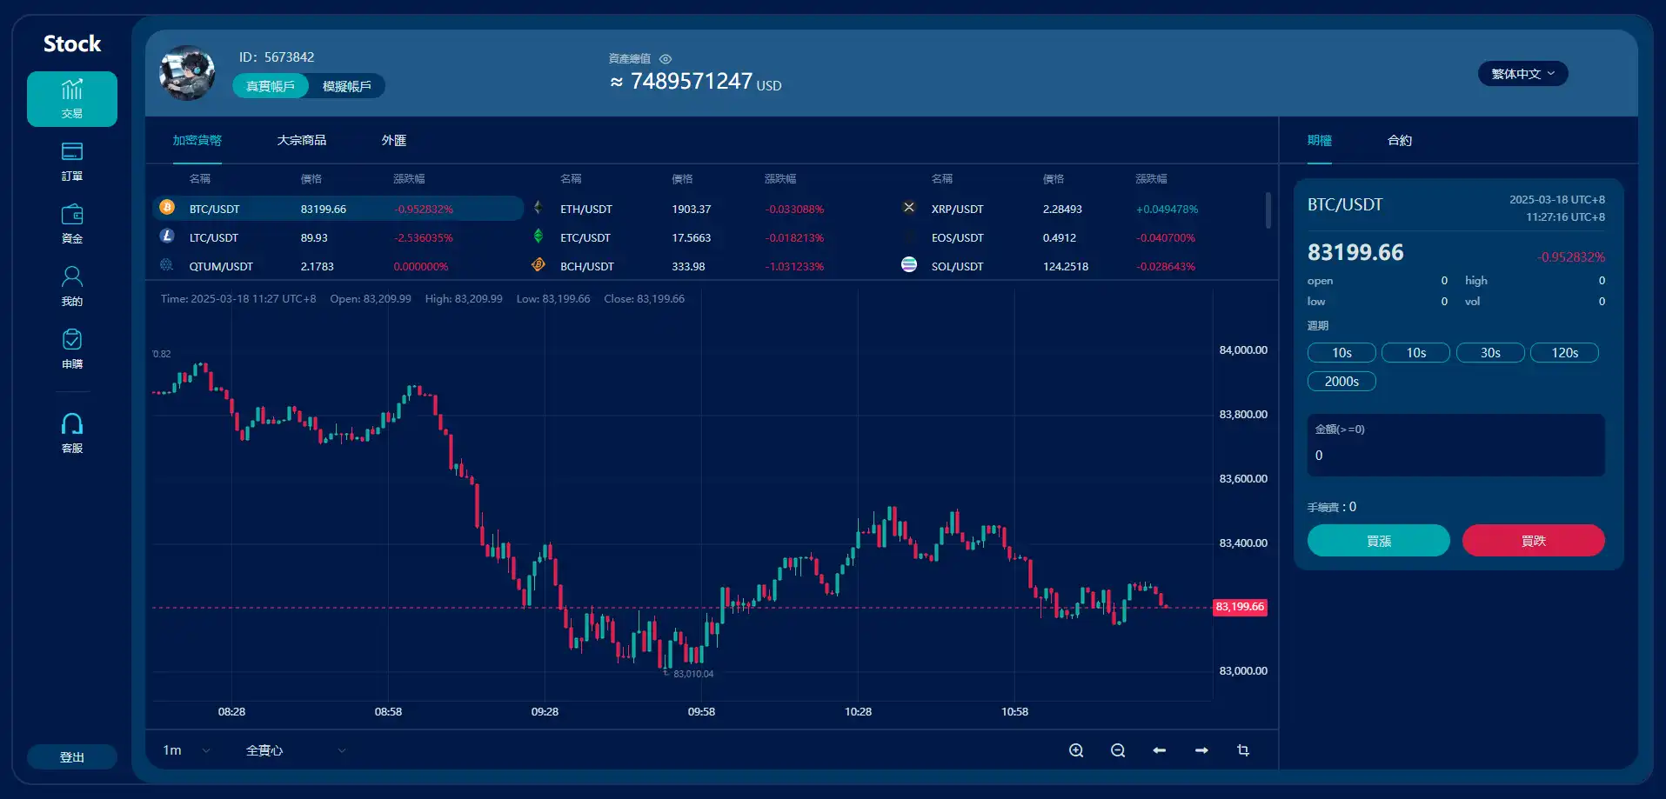Viewport: 1666px width, 799px height.
Task: Click the Ethereum coin icon
Action: tap(538, 208)
